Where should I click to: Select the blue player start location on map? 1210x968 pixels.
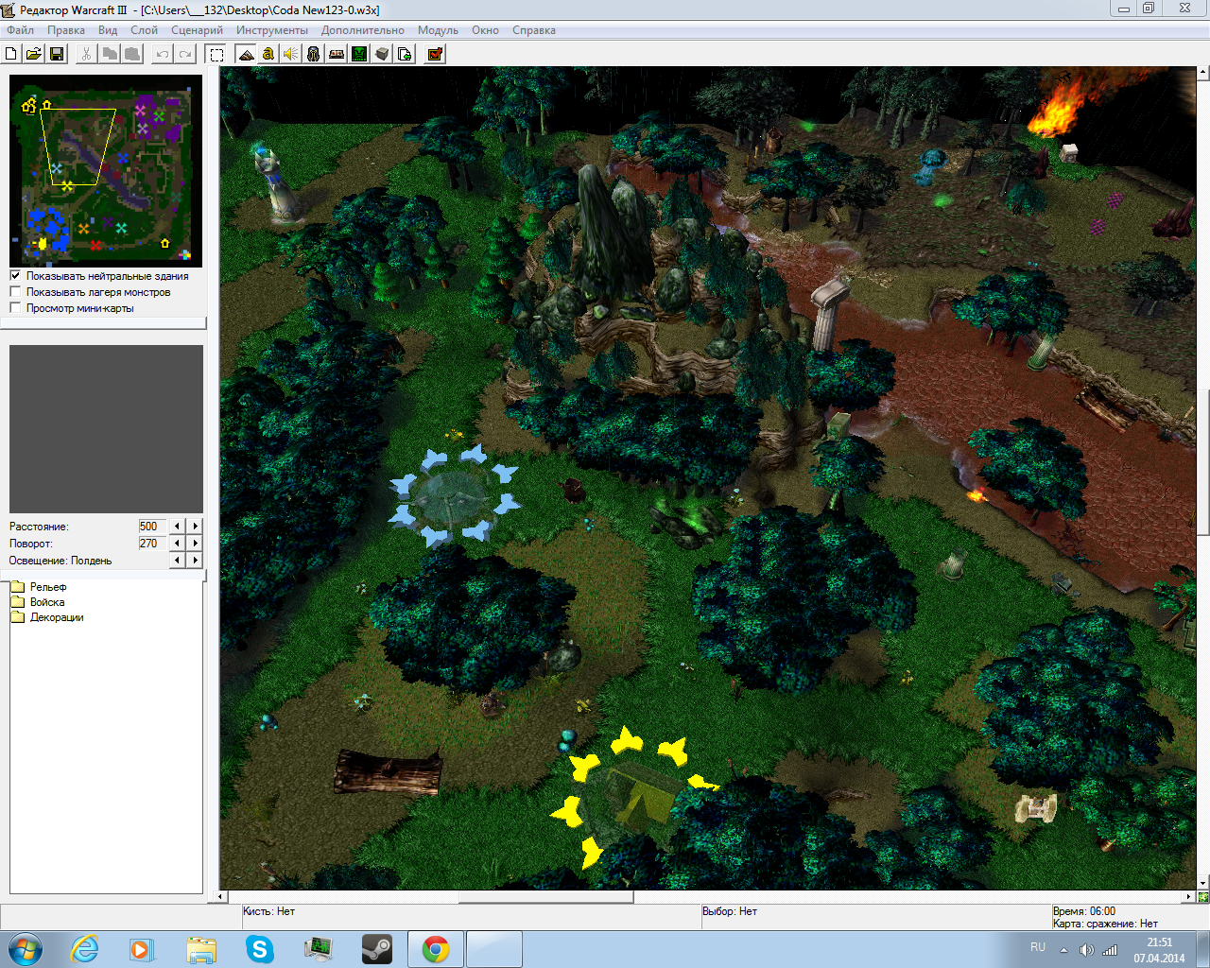pos(453,495)
